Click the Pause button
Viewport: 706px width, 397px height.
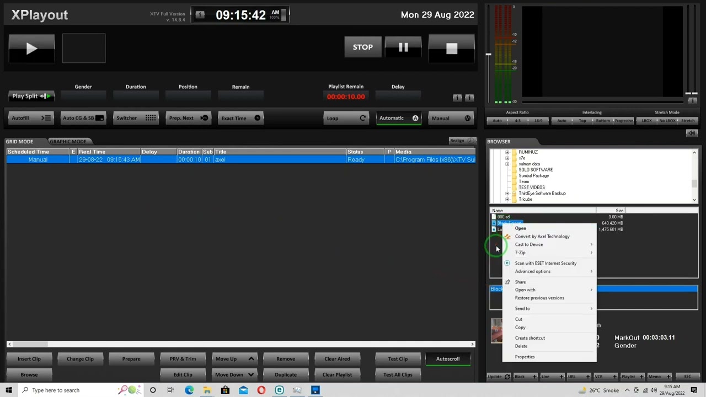pyautogui.click(x=403, y=47)
